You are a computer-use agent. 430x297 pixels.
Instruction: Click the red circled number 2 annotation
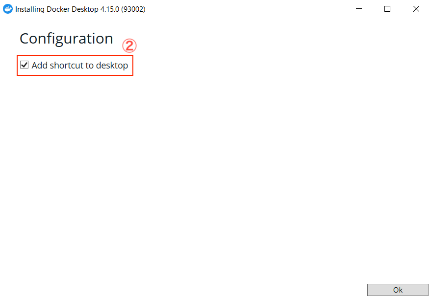pos(129,46)
